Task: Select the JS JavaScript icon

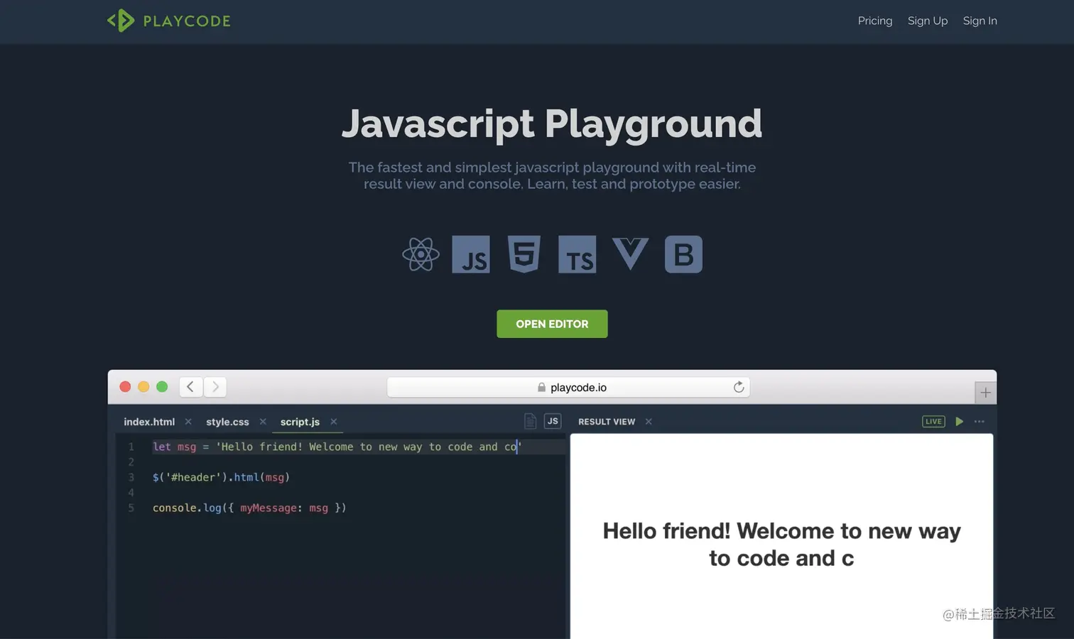Action: coord(471,254)
